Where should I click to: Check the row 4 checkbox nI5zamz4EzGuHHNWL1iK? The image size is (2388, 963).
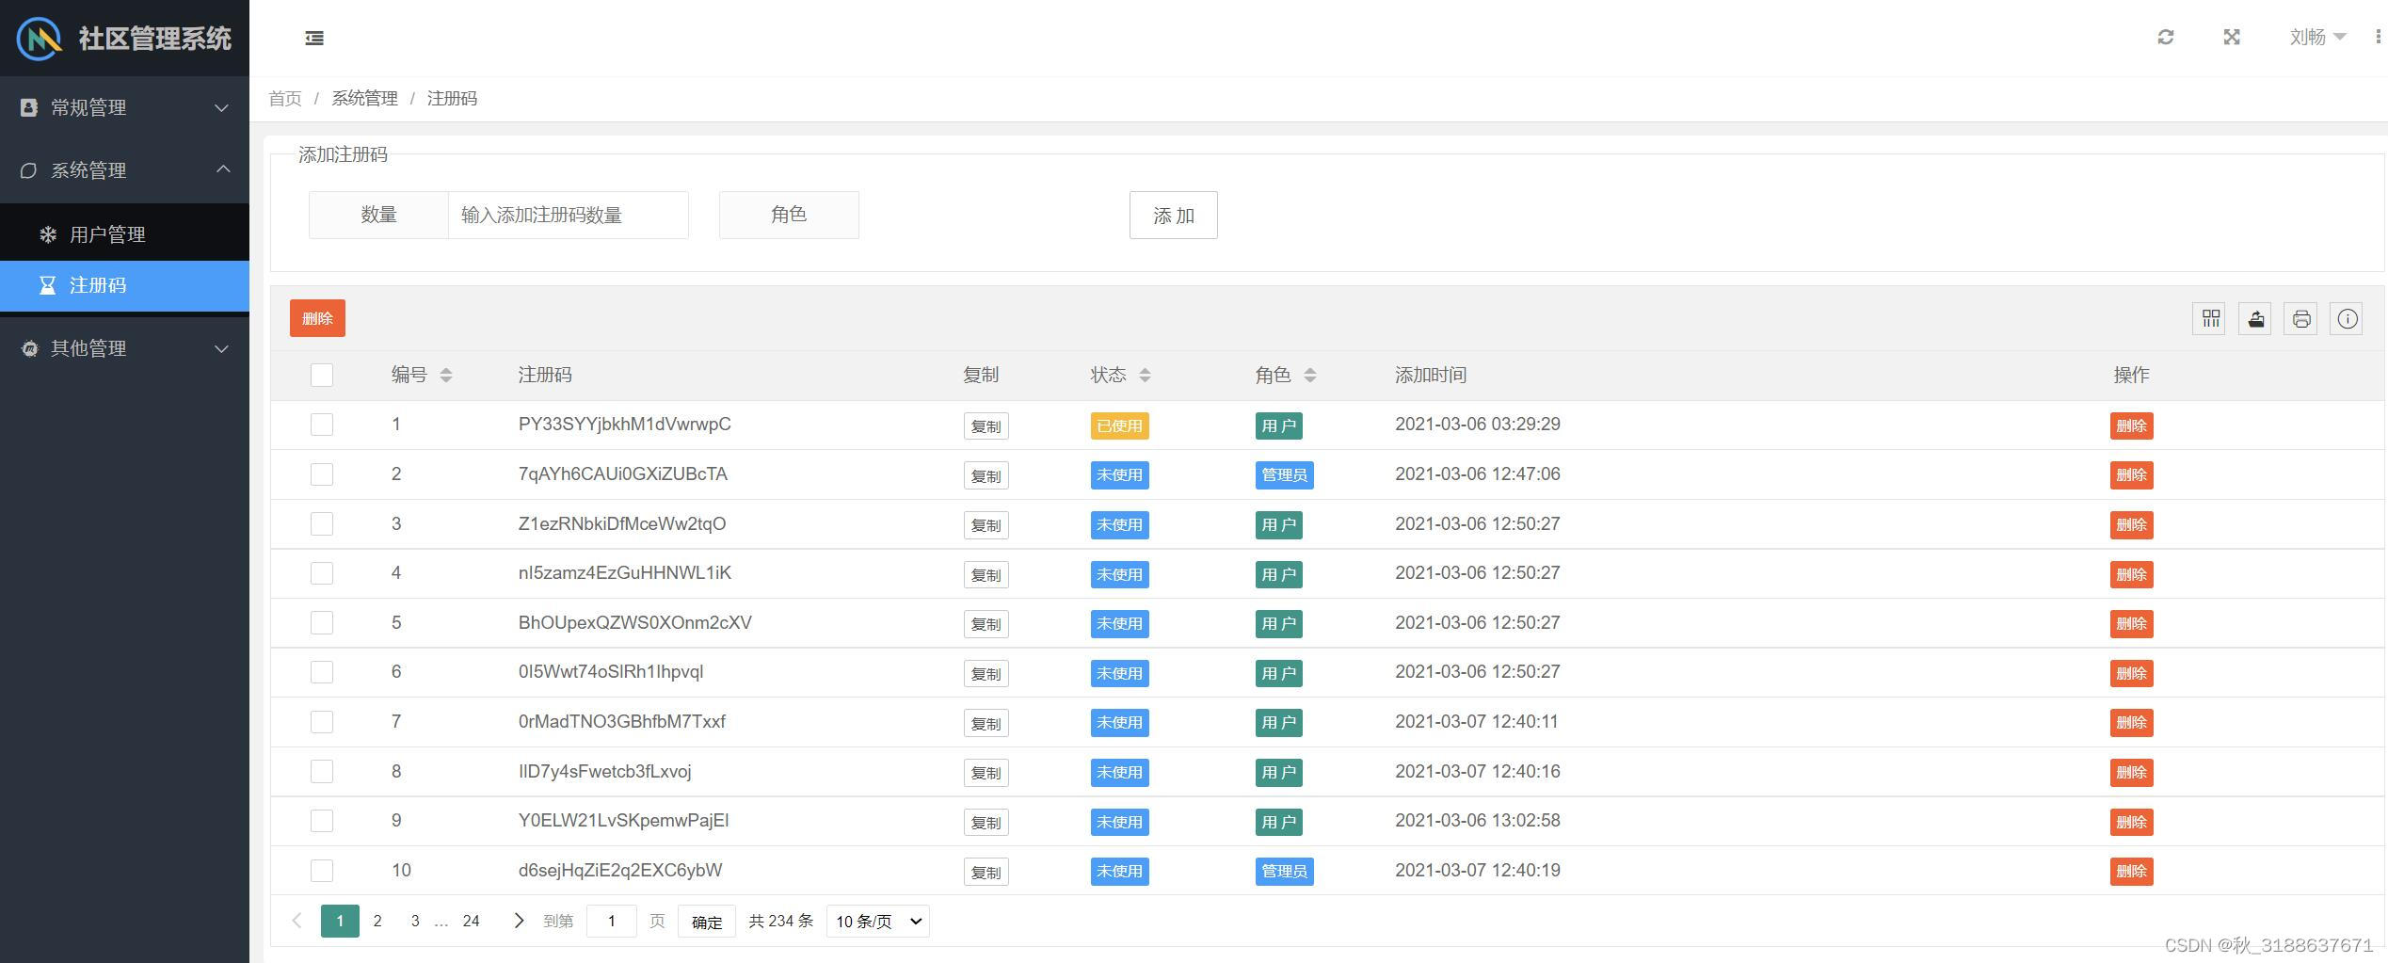coord(322,573)
